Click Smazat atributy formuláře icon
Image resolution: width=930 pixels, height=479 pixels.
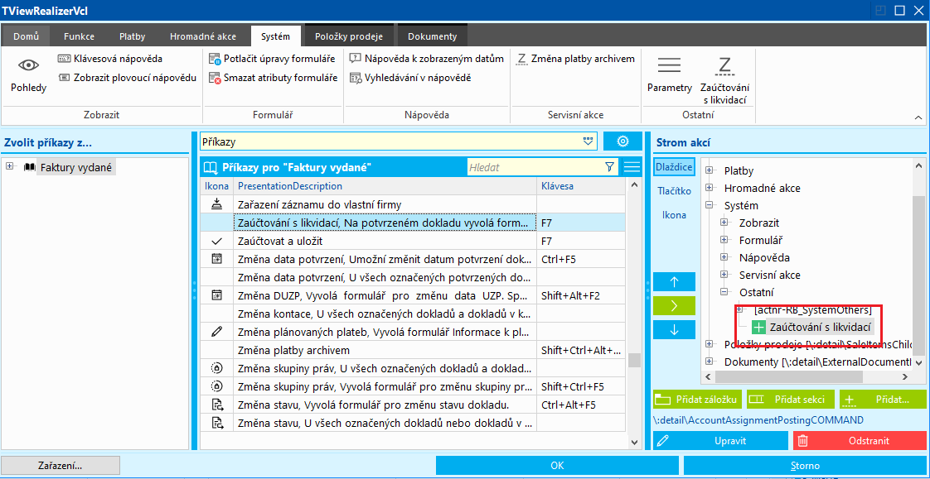[x=215, y=78]
